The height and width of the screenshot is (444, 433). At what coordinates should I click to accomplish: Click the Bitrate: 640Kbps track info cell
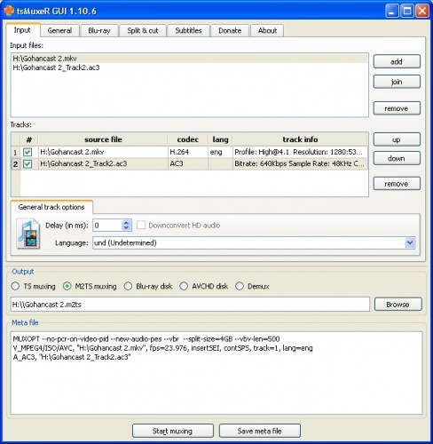pos(300,163)
